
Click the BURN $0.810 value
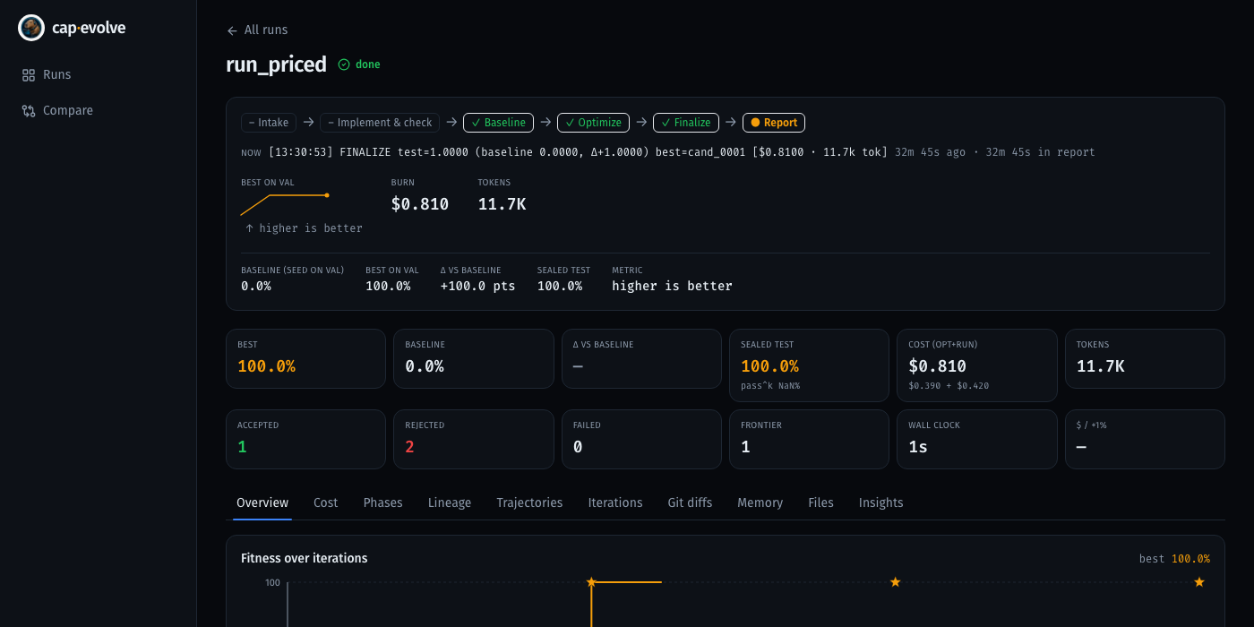tap(420, 204)
